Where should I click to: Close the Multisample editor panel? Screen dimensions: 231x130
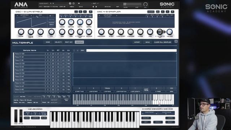(x=176, y=41)
